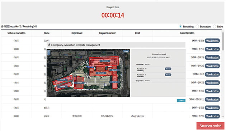This screenshot has width=226, height=131.
Task: Click scrollbar down arrow of the table
Action: tap(223, 117)
